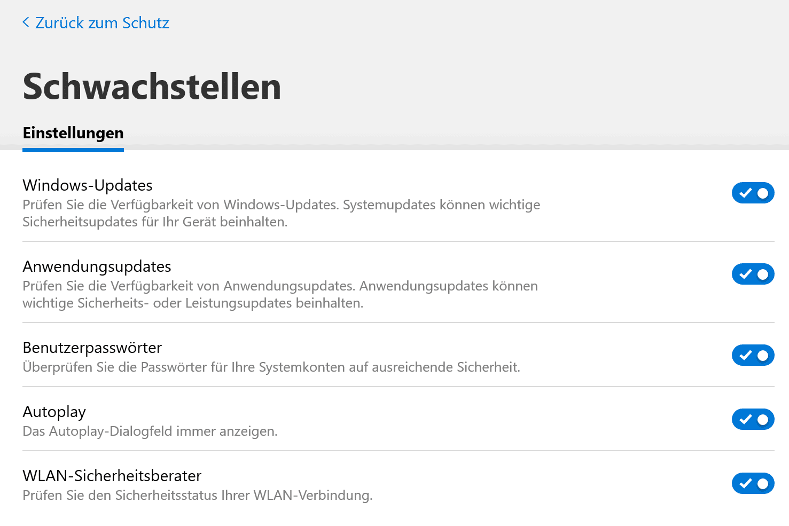Switch off the Autoplay toggle
This screenshot has height=526, width=789.
click(753, 419)
